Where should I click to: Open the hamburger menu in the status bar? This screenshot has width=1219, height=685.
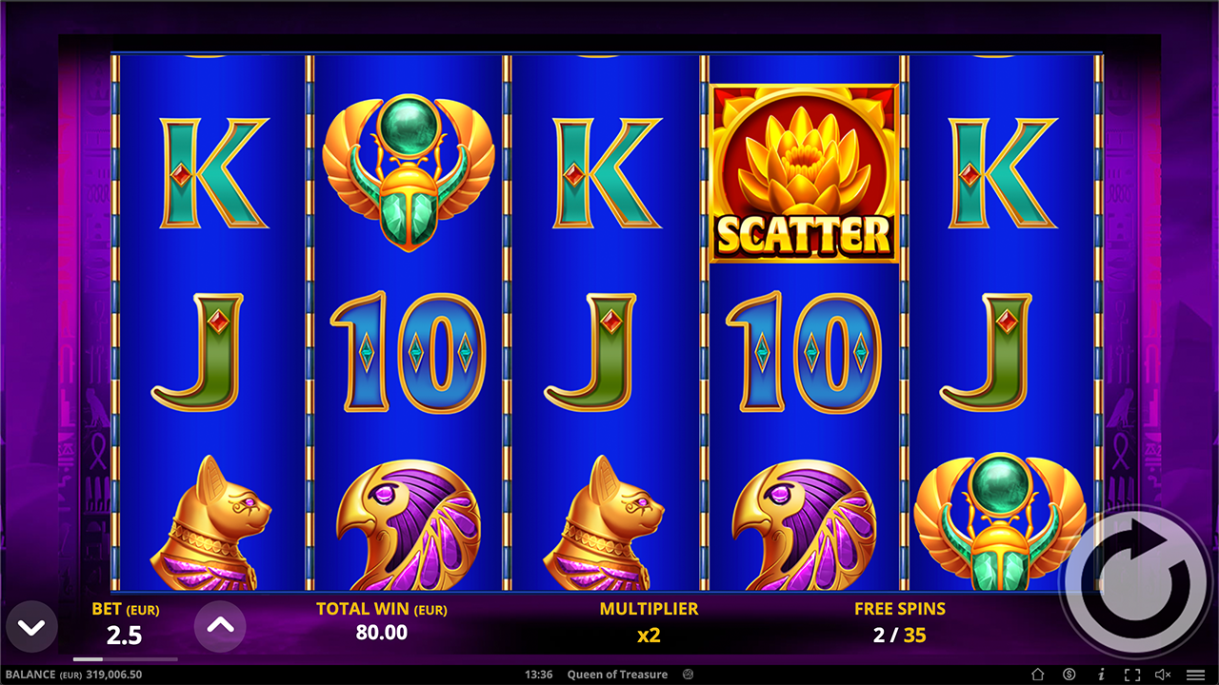(1194, 675)
